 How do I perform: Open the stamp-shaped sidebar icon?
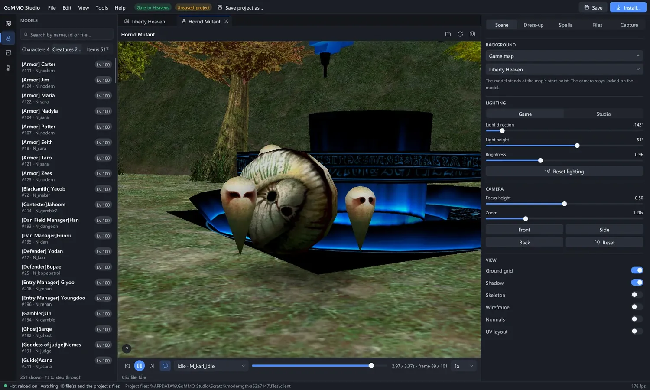click(x=8, y=68)
